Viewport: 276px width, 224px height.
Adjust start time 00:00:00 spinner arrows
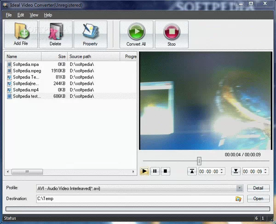222,171
